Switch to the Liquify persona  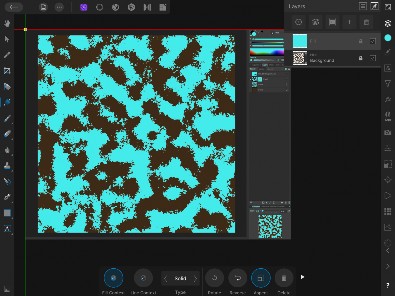point(100,7)
